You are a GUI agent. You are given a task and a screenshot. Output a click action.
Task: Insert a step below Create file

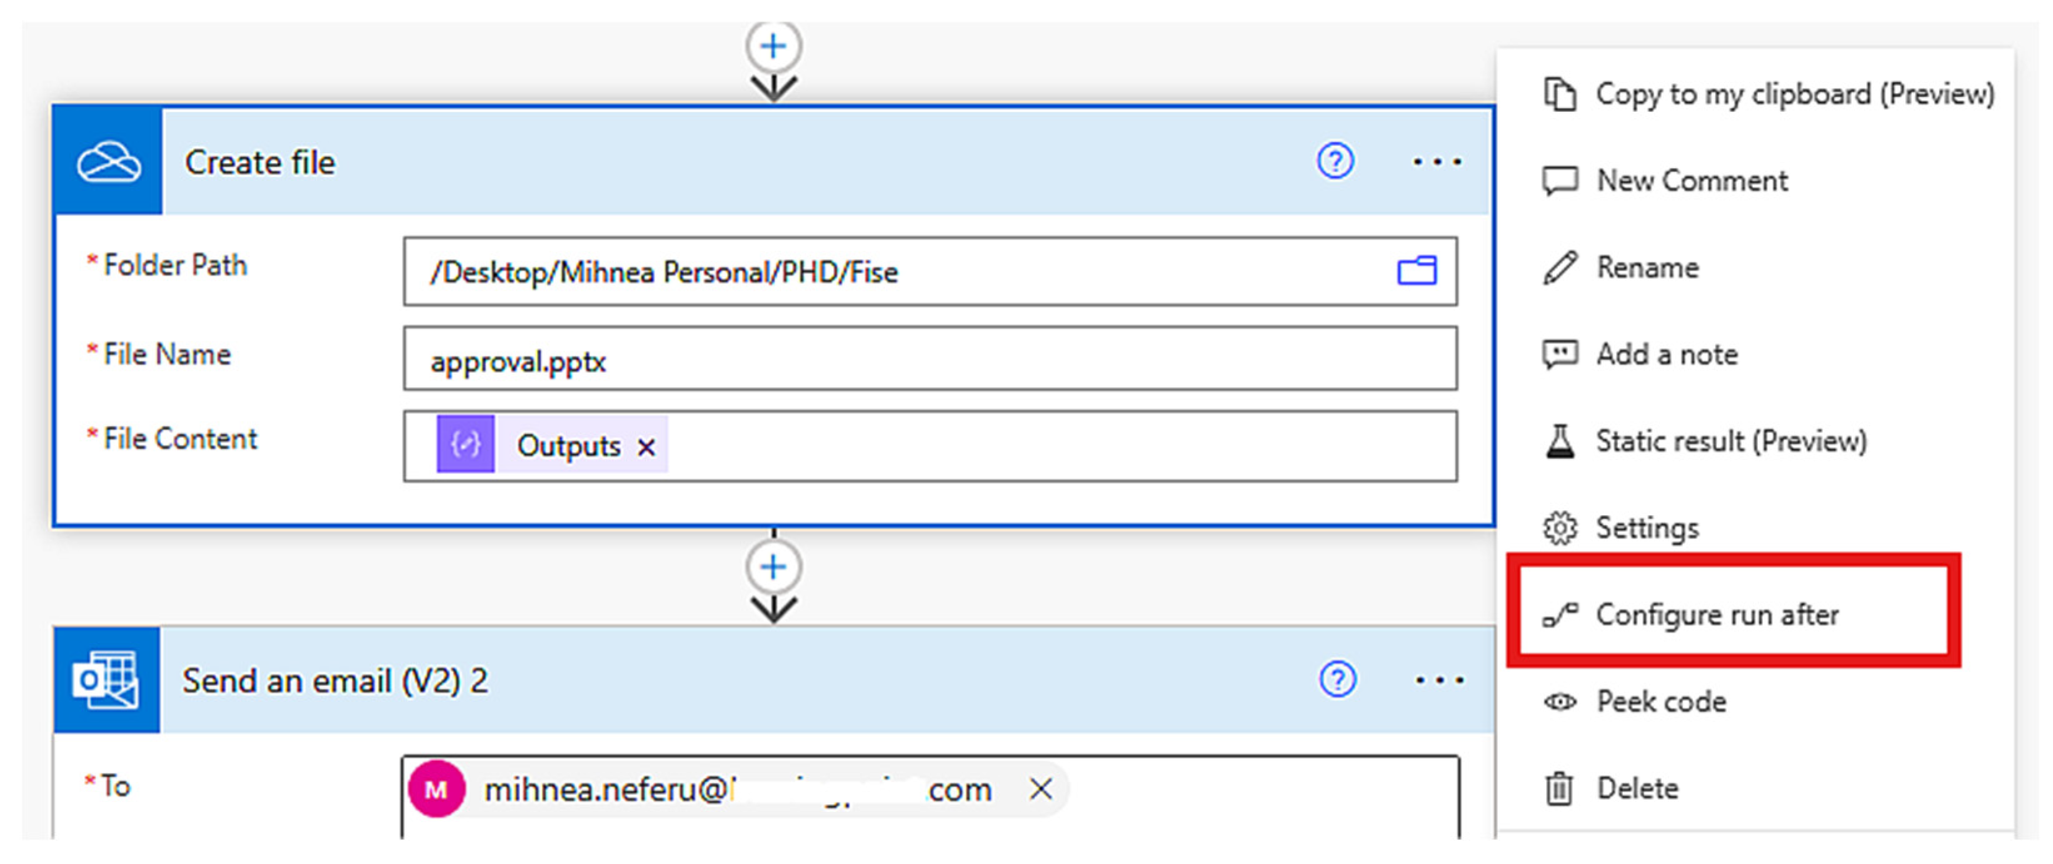[772, 568]
